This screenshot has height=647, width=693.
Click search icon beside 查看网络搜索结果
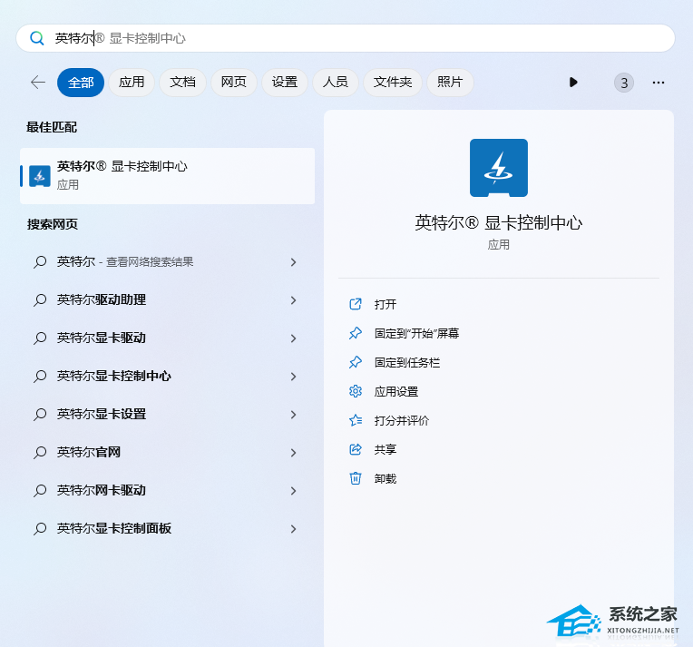pyautogui.click(x=40, y=262)
